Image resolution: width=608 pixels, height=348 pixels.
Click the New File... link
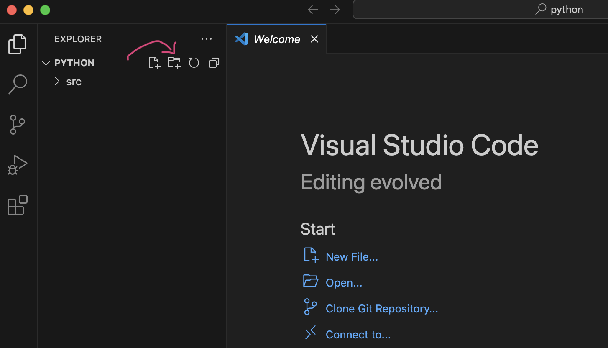click(351, 257)
